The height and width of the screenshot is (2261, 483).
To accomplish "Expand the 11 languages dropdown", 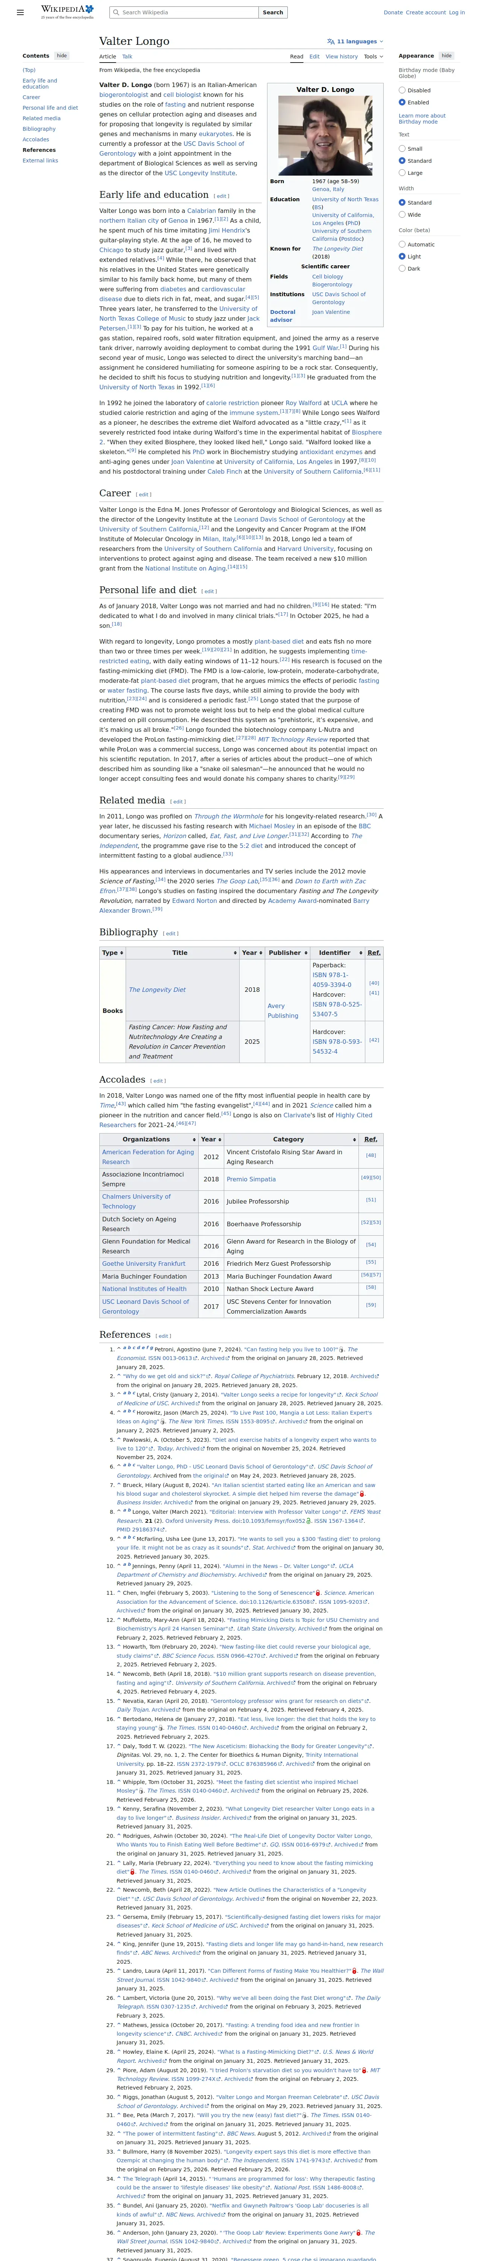I will coord(355,41).
